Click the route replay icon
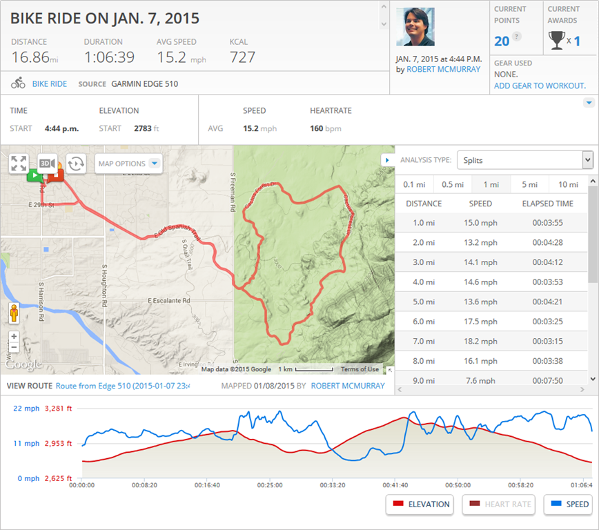This screenshot has height=530, width=599. coord(76,164)
